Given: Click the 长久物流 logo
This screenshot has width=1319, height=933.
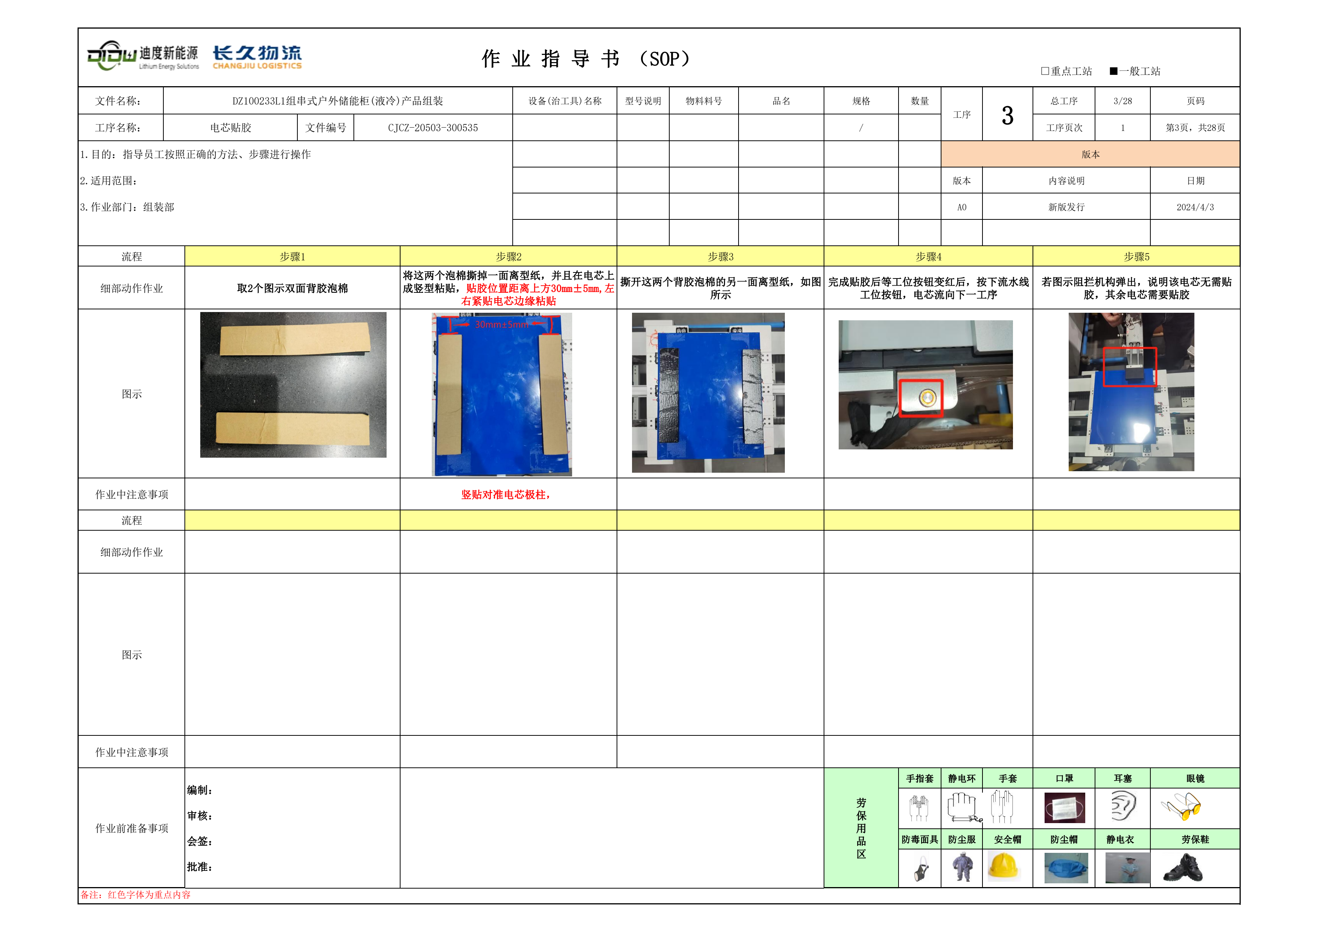Looking at the screenshot, I should tap(257, 57).
